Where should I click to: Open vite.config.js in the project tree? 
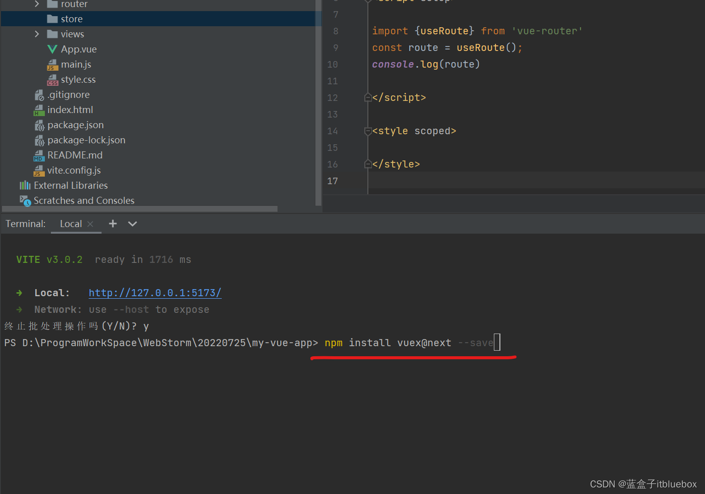click(x=74, y=170)
